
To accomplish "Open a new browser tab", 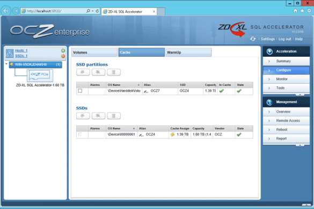I will [161, 12].
